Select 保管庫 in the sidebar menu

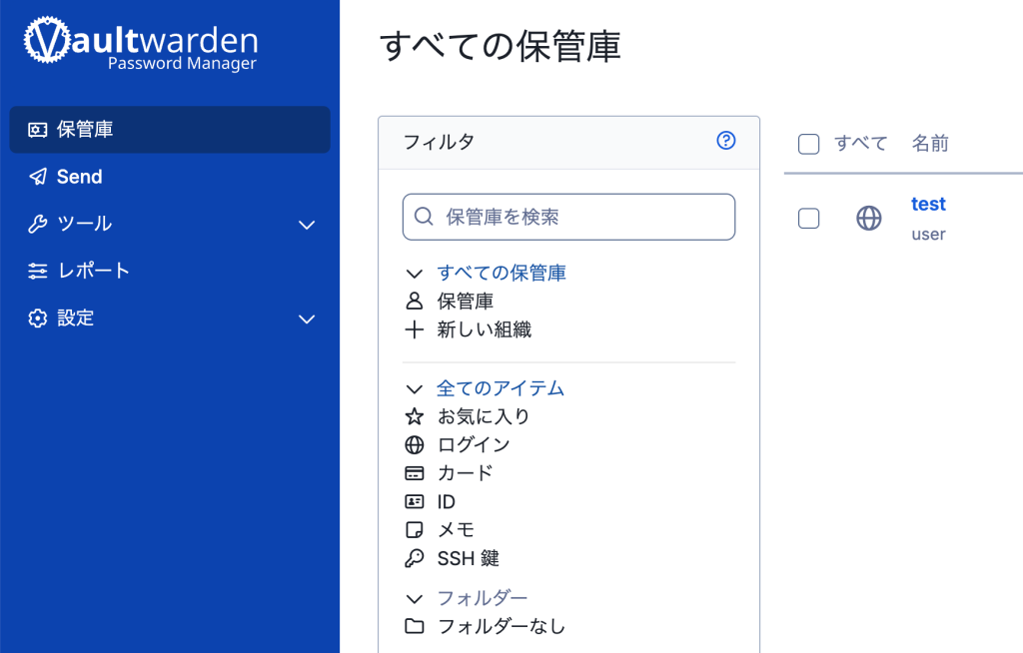pyautogui.click(x=85, y=130)
